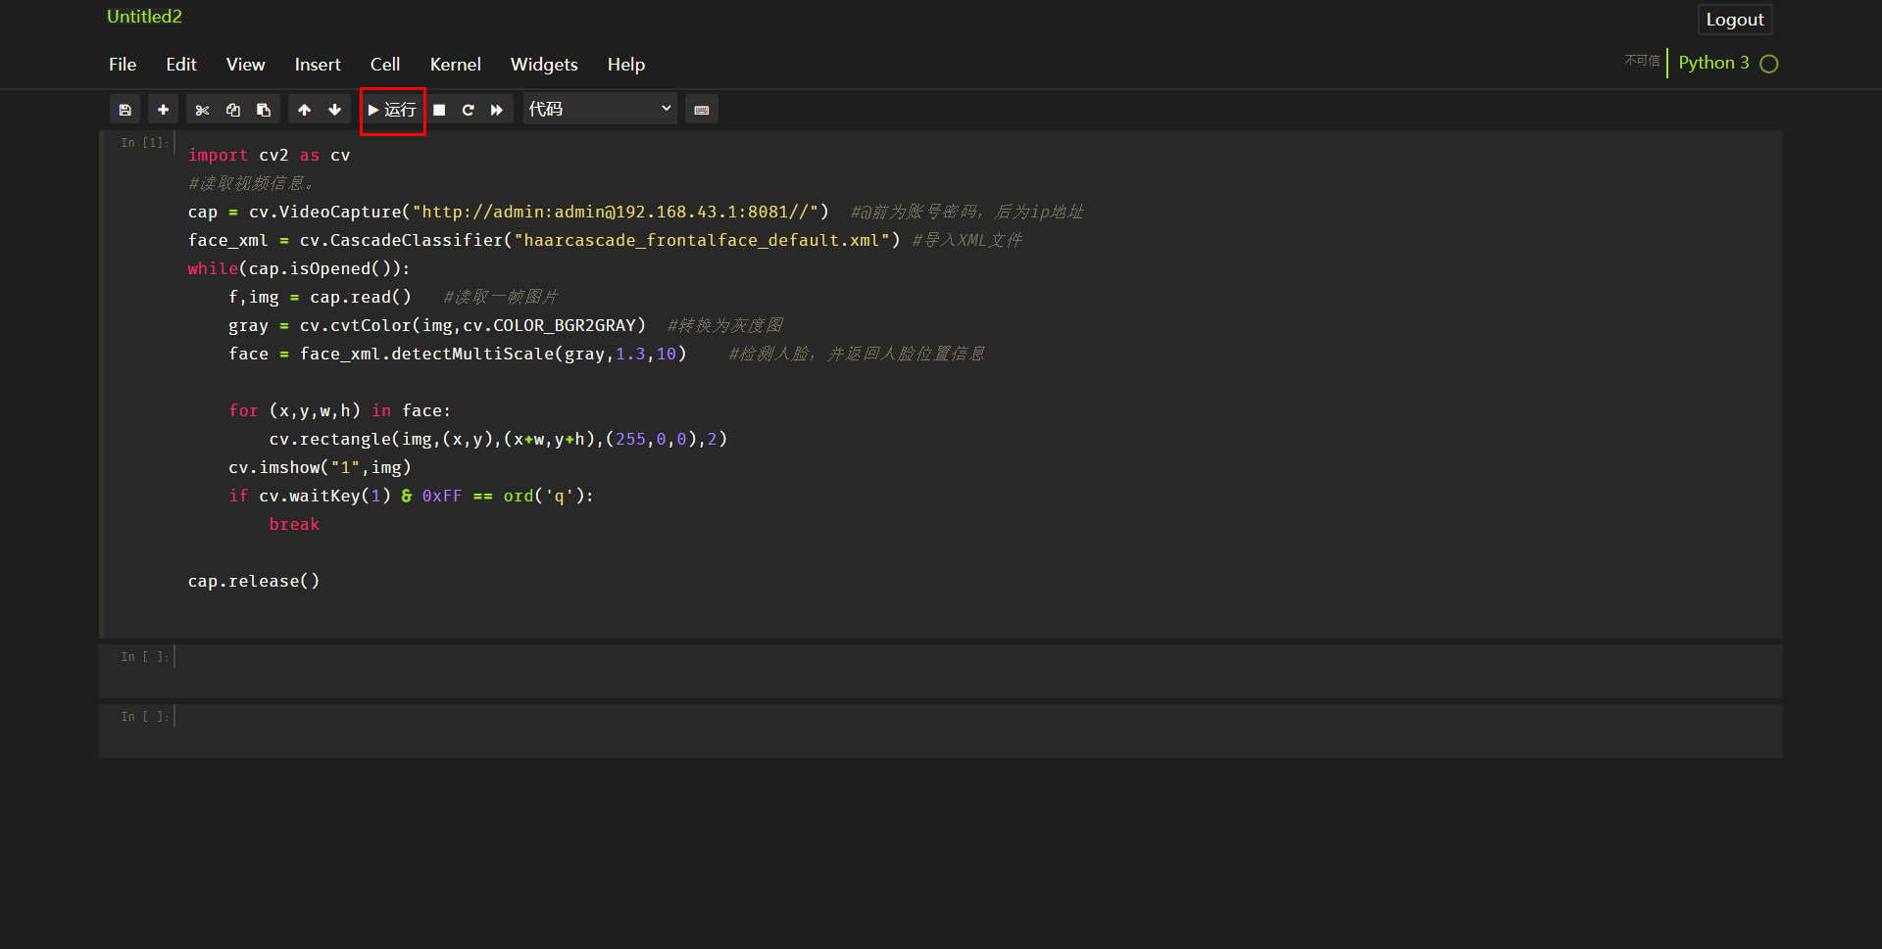Click the #读取视频信息 comment line

251,184
